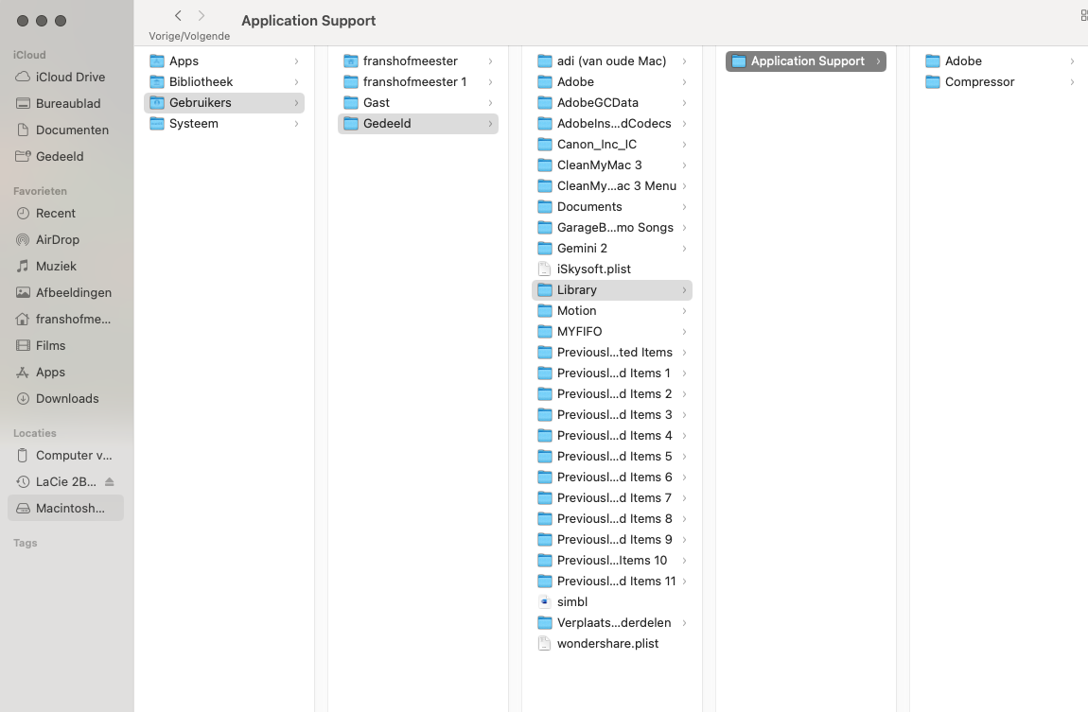
Task: Select Previousl...d Items 9 folder
Action: (612, 539)
